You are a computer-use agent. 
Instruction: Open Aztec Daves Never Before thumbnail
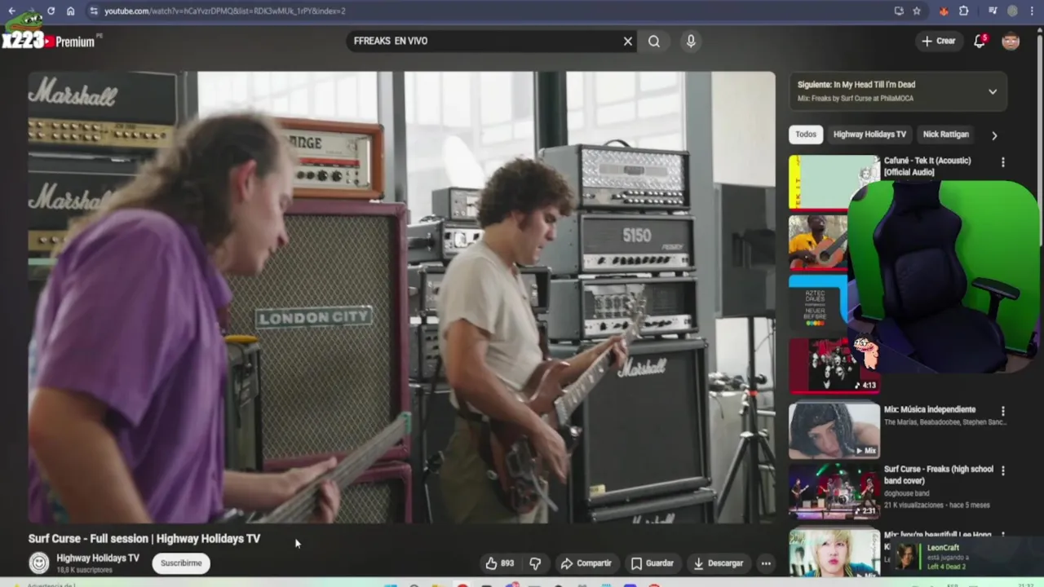tap(818, 302)
